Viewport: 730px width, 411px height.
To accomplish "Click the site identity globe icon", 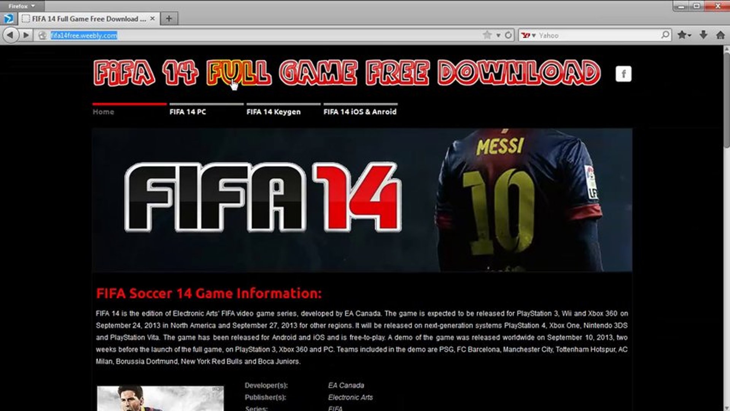I will (x=43, y=35).
